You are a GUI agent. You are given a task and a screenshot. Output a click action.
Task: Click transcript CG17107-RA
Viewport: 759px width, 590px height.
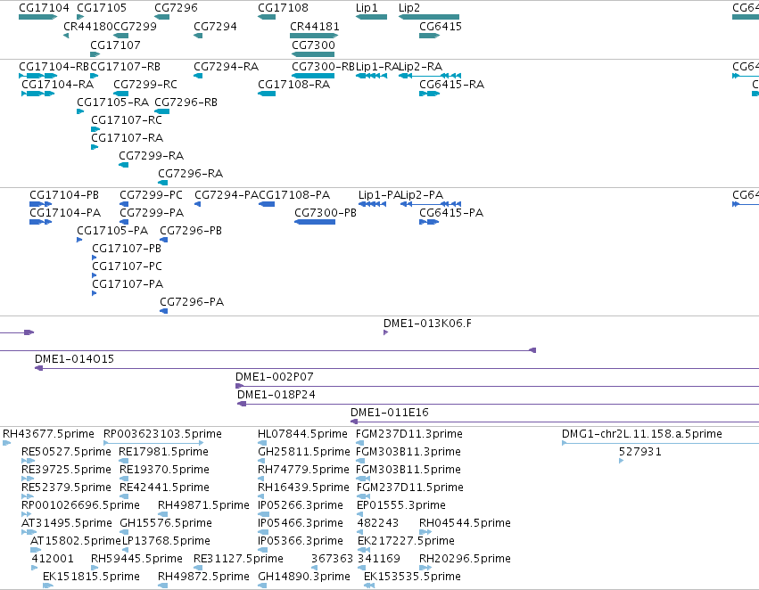[x=95, y=148]
